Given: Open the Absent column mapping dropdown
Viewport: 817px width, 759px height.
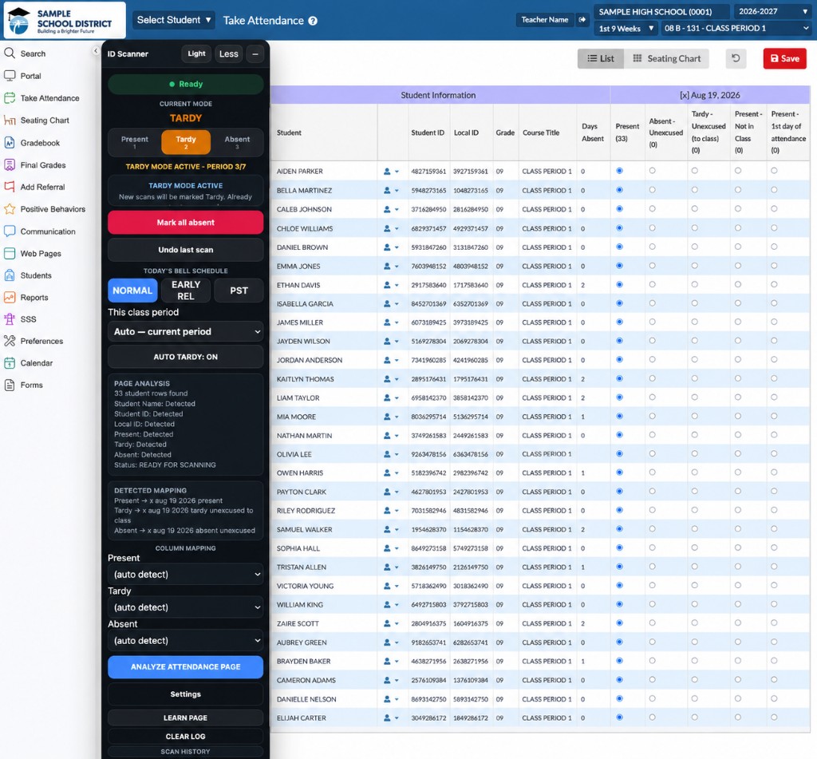Looking at the screenshot, I should [185, 640].
